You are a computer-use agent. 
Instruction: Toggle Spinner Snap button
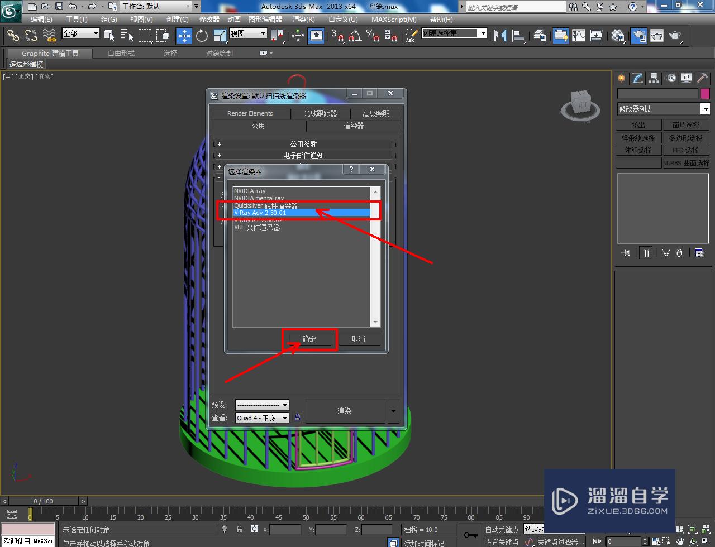pyautogui.click(x=392, y=36)
